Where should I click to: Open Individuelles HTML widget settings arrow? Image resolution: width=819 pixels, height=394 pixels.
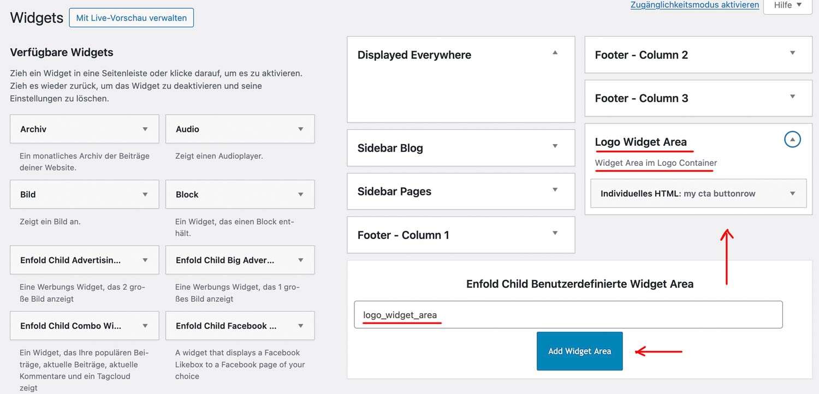pyautogui.click(x=793, y=193)
